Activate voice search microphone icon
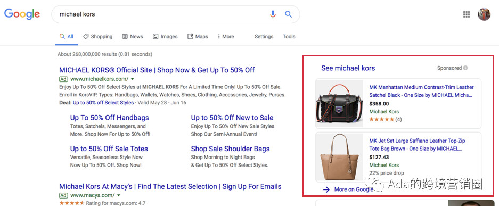Image resolution: width=499 pixels, height=206 pixels. pyautogui.click(x=273, y=14)
